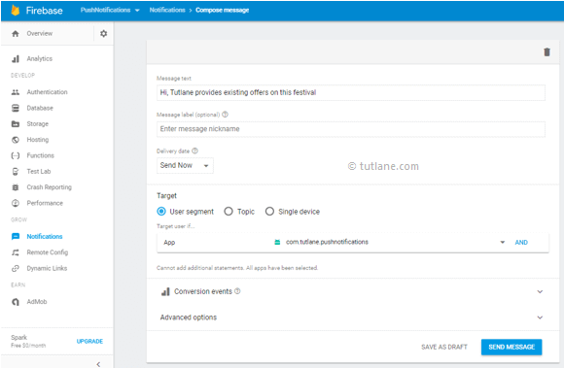Click the Compose message breadcrumb text
564x368 pixels.
coord(223,10)
